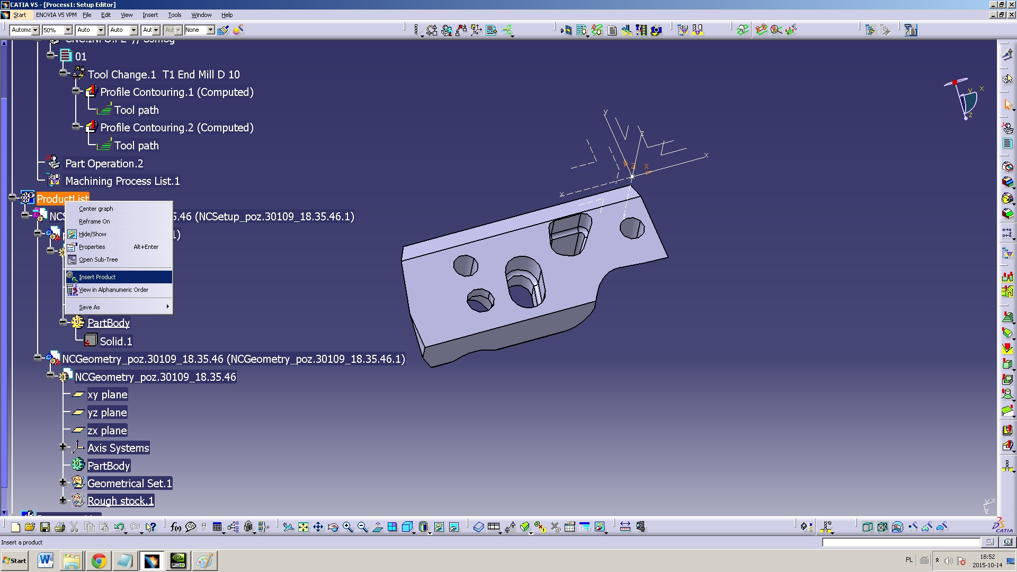Expand the Rough stock.1 tree node

63,500
